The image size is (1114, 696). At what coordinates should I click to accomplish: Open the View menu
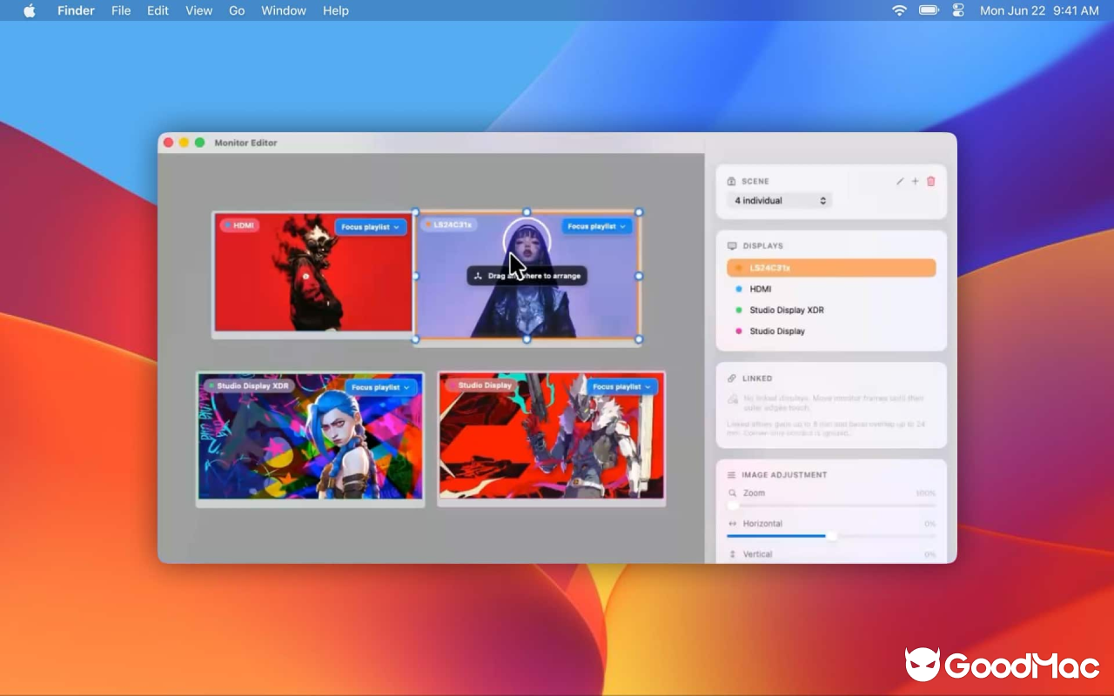point(198,10)
